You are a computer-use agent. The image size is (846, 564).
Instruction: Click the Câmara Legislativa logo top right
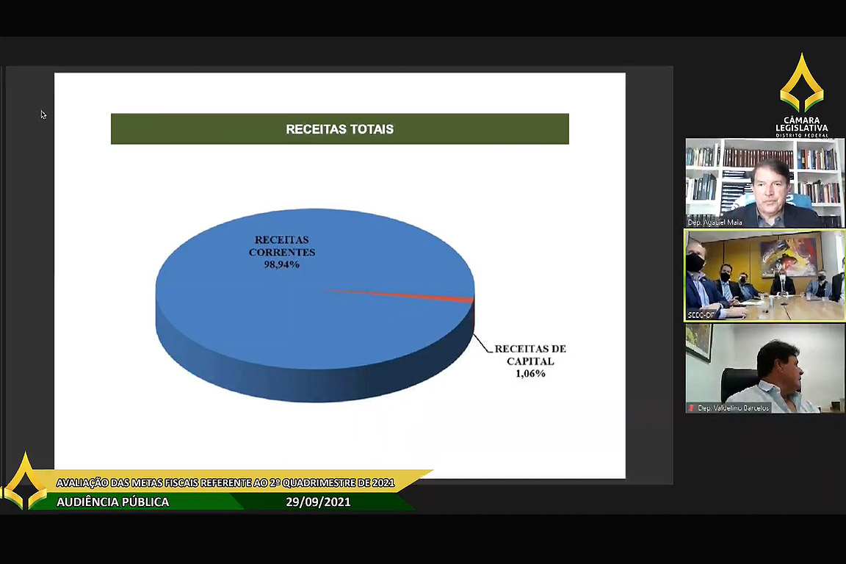(801, 94)
